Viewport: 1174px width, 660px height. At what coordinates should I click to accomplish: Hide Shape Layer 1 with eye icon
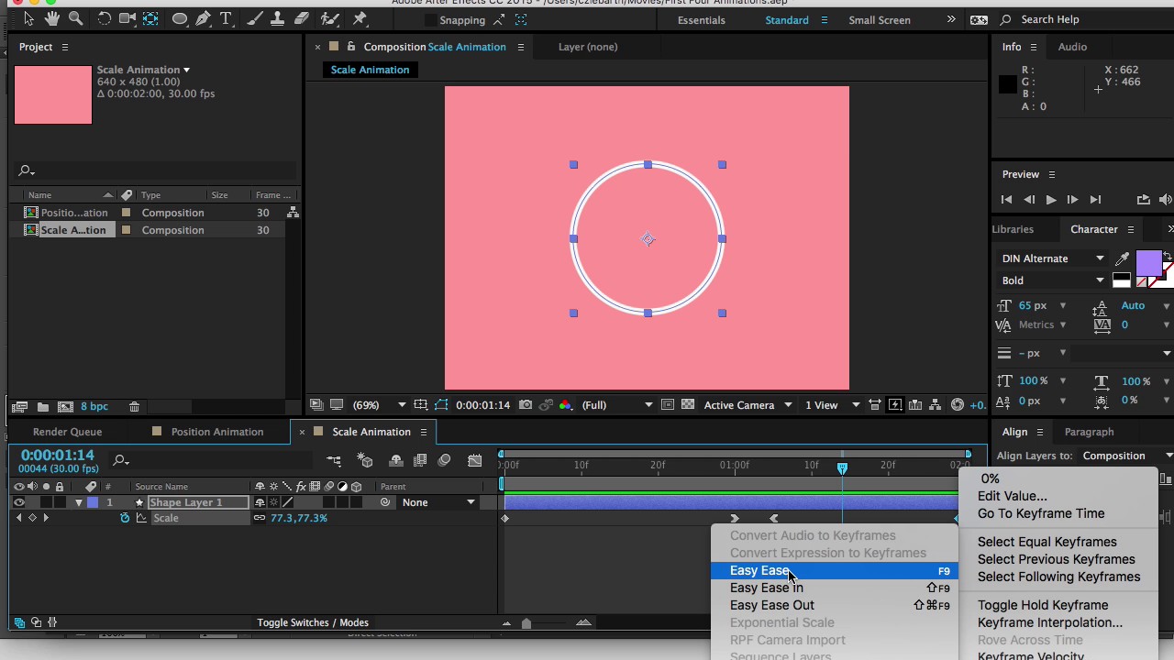tap(18, 502)
